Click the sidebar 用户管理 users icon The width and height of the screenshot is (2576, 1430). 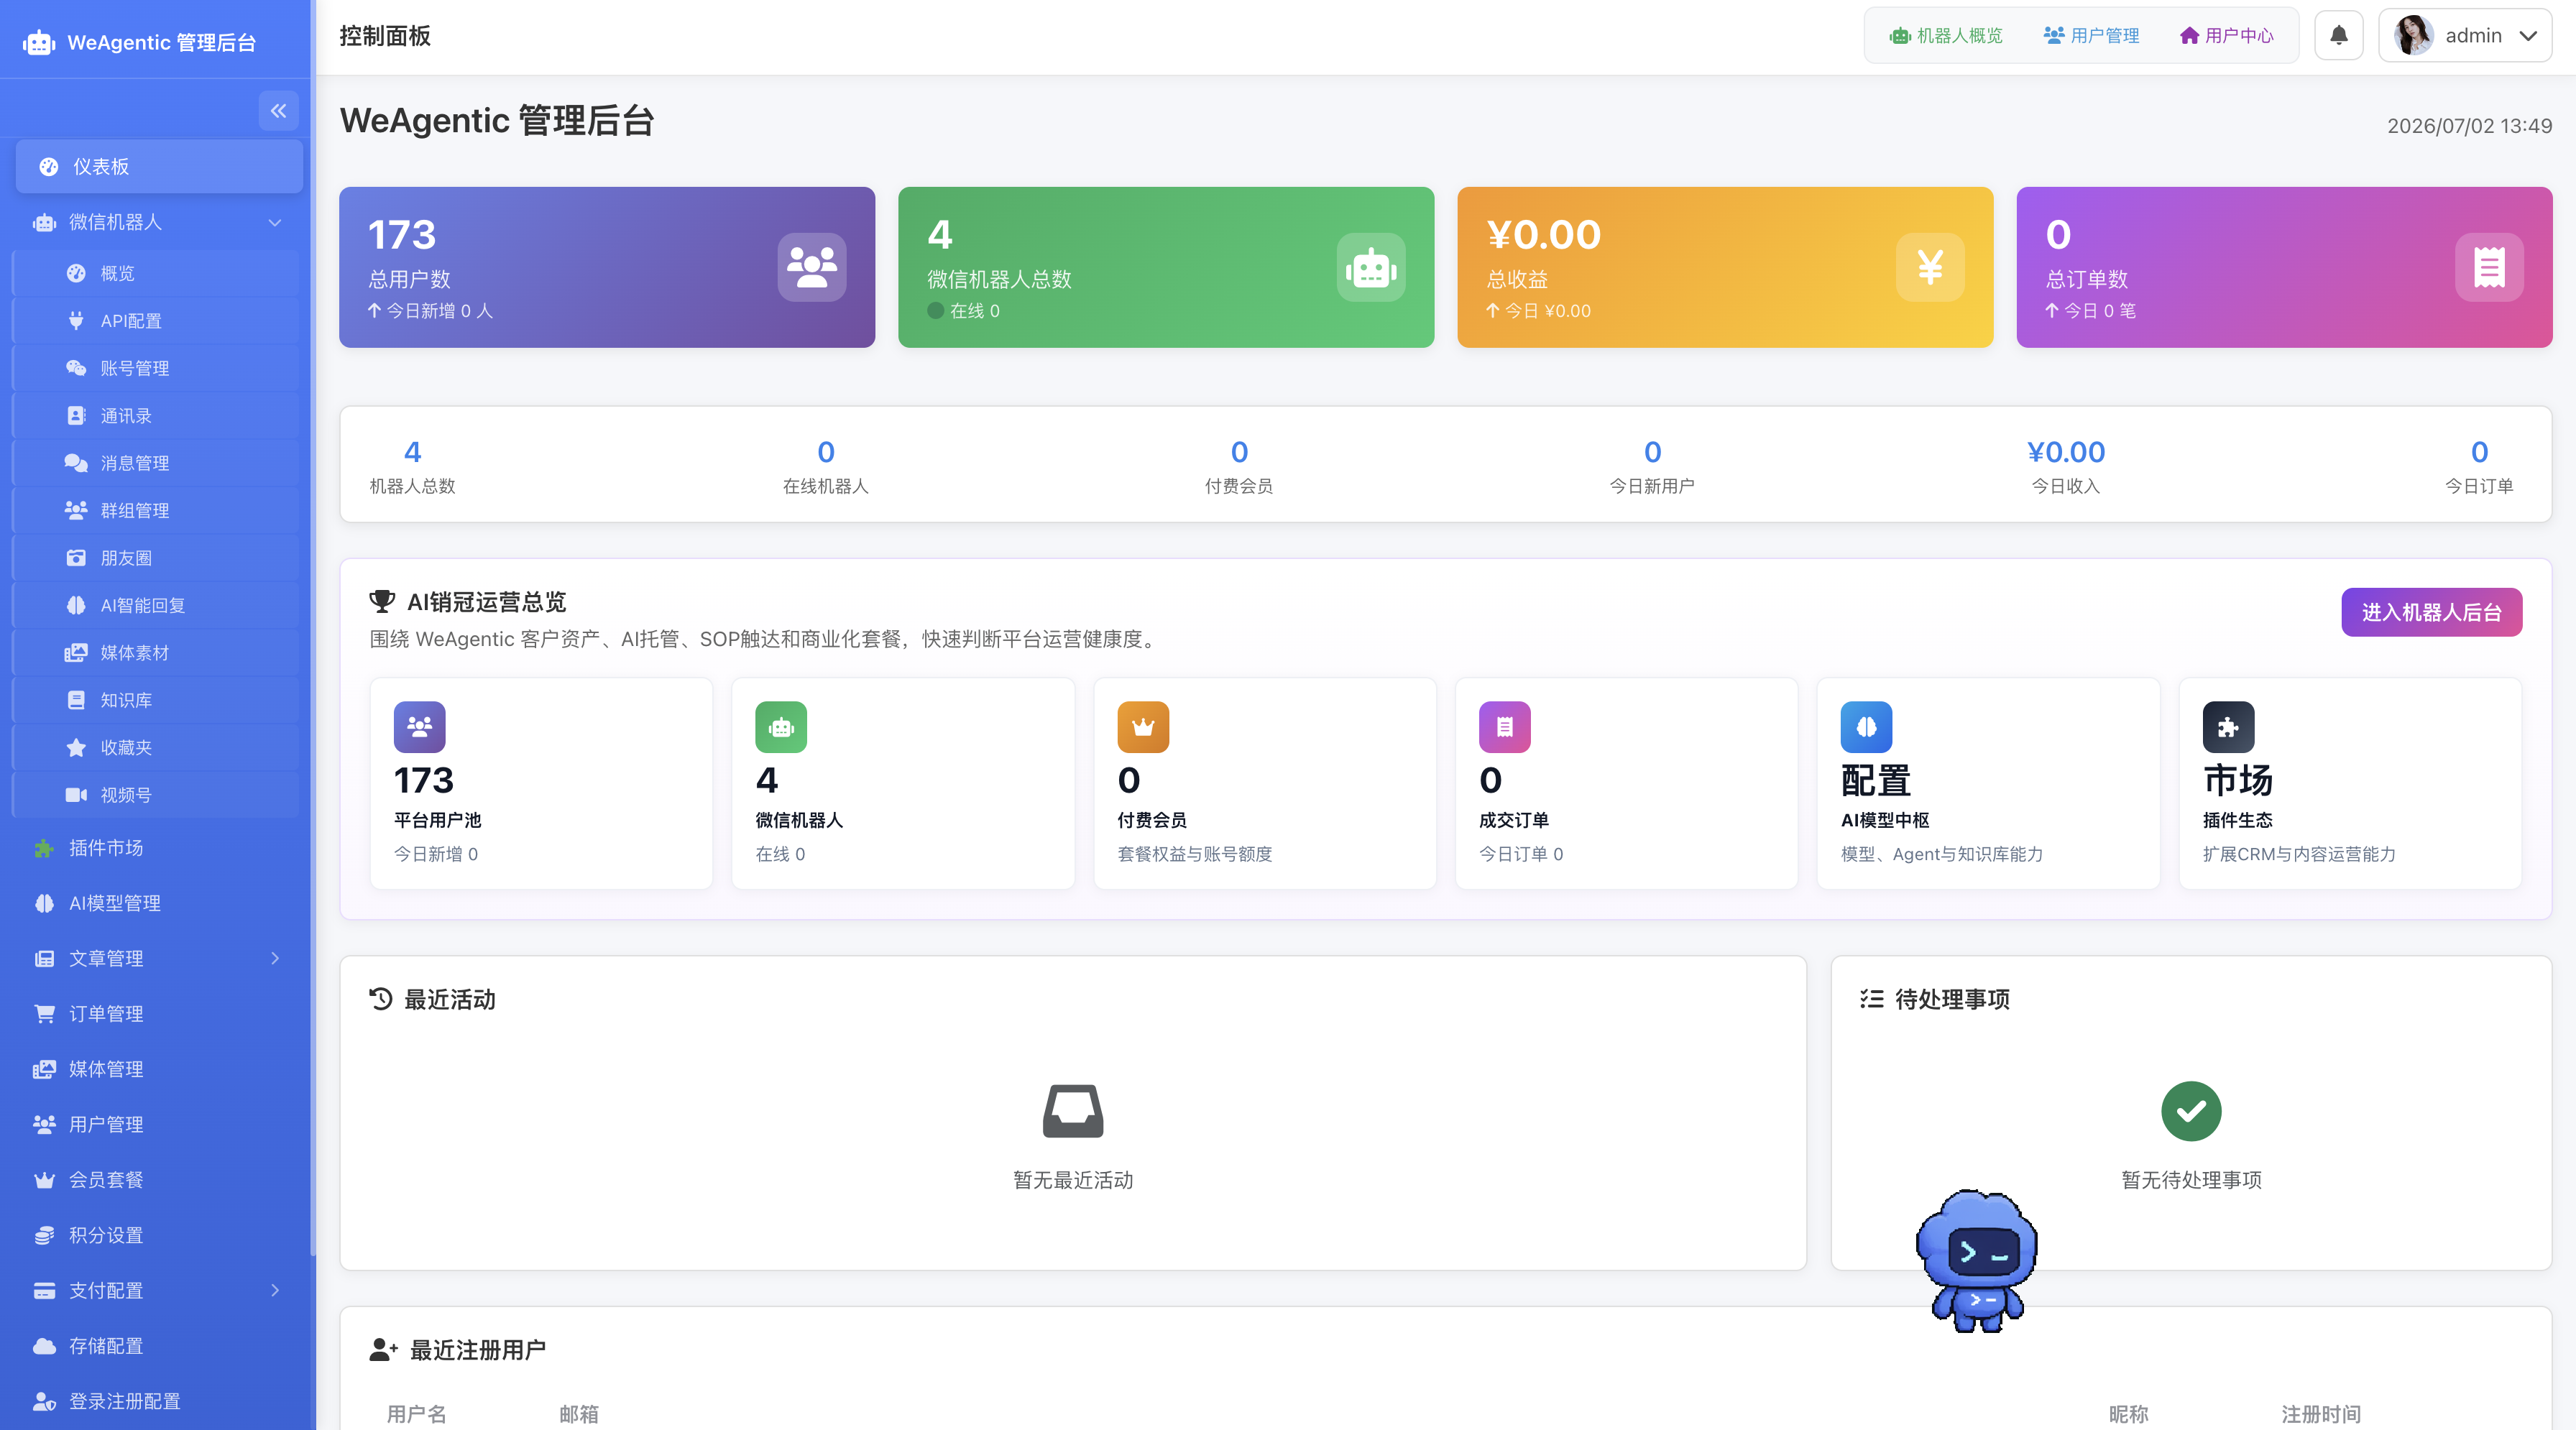(x=44, y=1124)
